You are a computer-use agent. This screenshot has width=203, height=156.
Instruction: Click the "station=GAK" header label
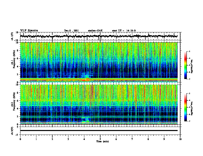pyautogui.click(x=95, y=31)
